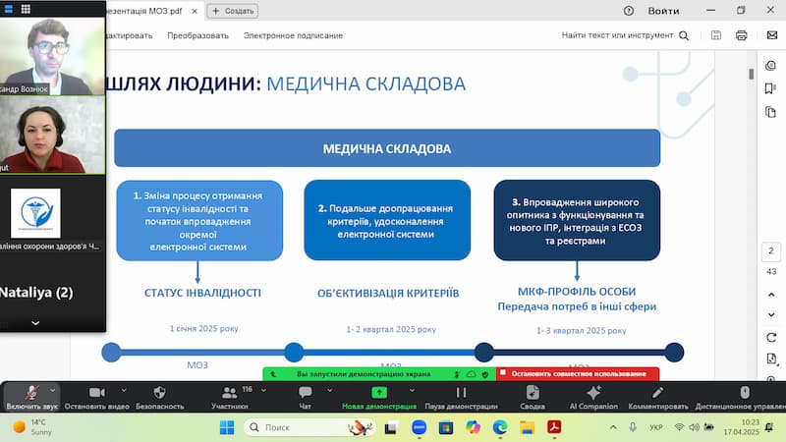
Task: Open the Электронное подписание menu
Action: (293, 35)
